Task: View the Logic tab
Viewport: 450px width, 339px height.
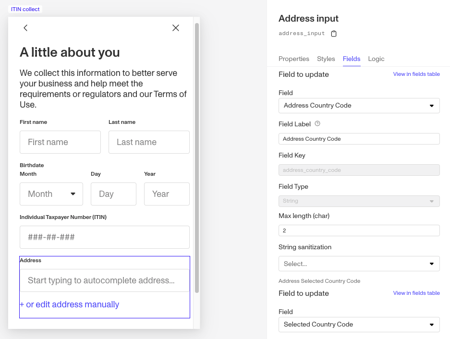Action: click(376, 59)
